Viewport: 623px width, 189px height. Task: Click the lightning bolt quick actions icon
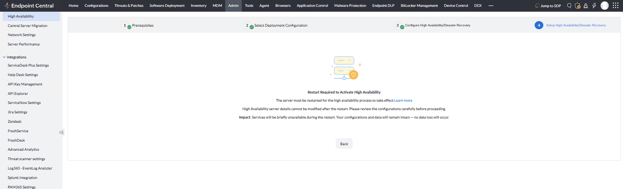pyautogui.click(x=594, y=6)
